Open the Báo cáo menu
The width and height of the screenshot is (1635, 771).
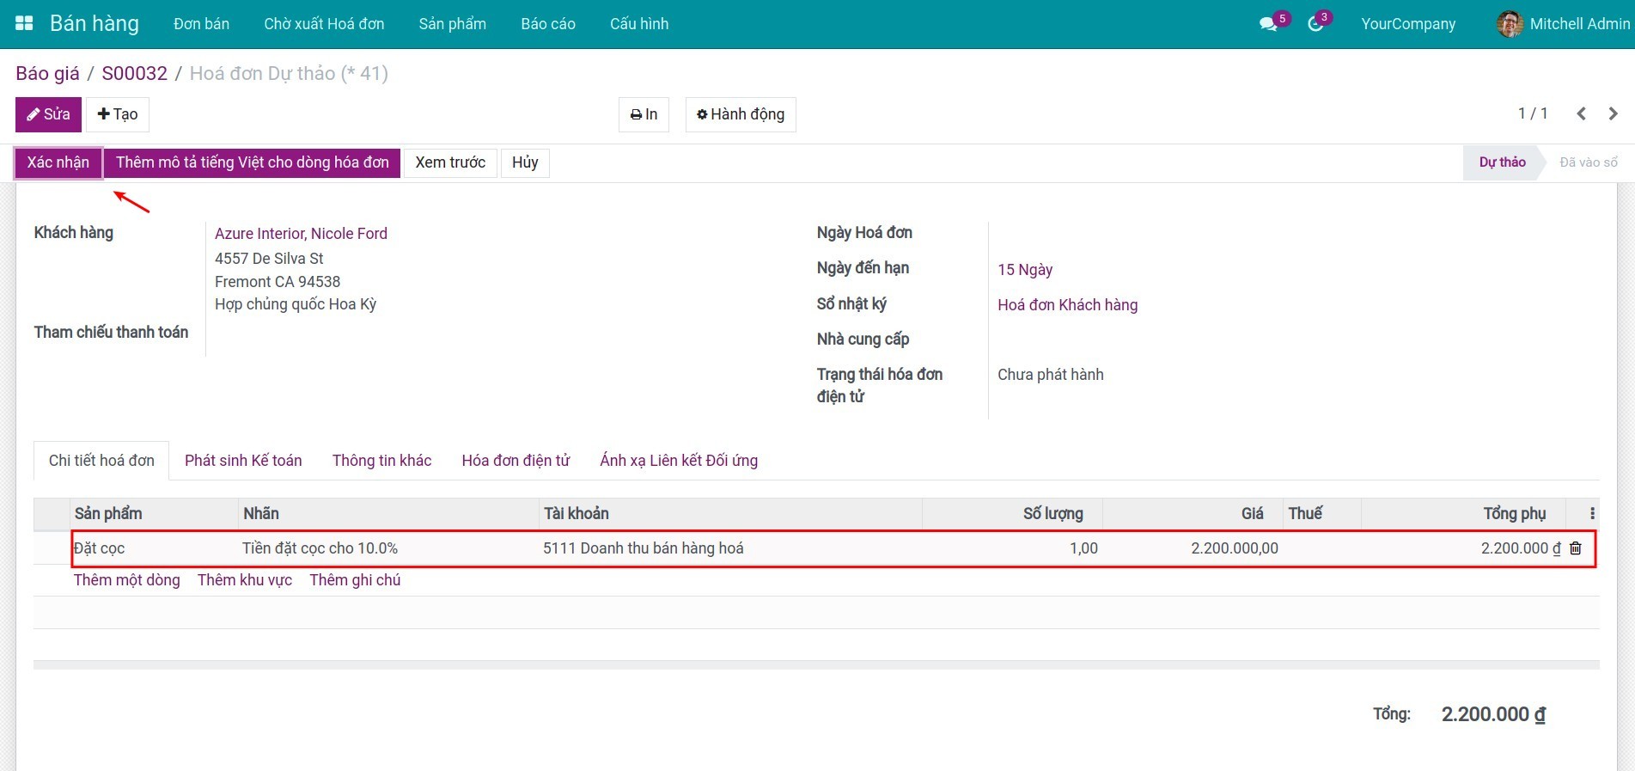547,24
